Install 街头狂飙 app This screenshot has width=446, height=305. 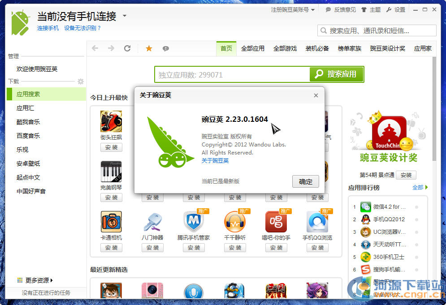pos(111,147)
